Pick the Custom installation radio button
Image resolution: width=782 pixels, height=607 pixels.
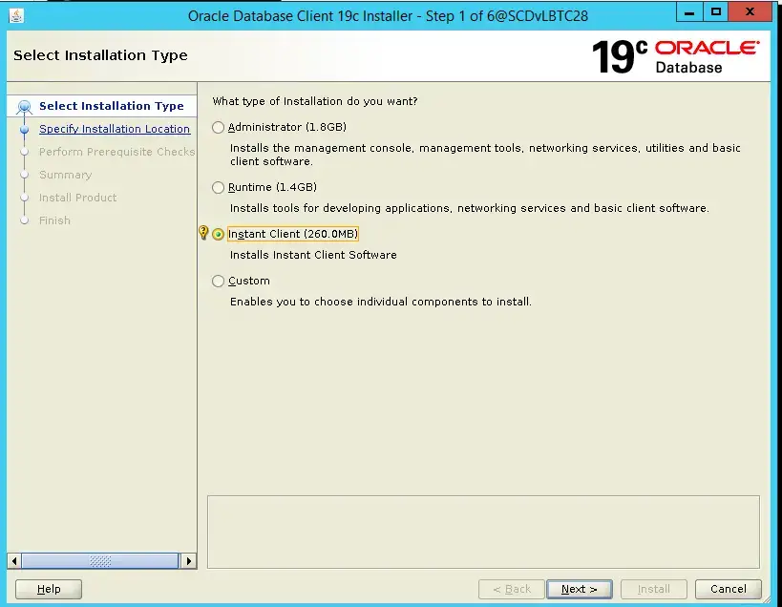coord(219,282)
